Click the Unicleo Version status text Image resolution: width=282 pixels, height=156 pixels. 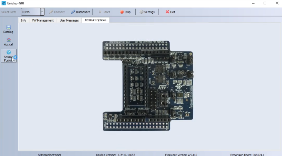point(115,154)
